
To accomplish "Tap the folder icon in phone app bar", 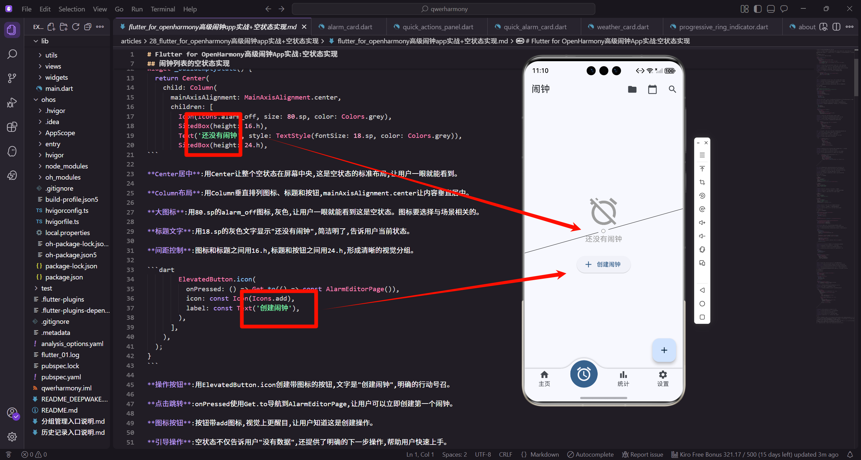I will click(x=632, y=89).
